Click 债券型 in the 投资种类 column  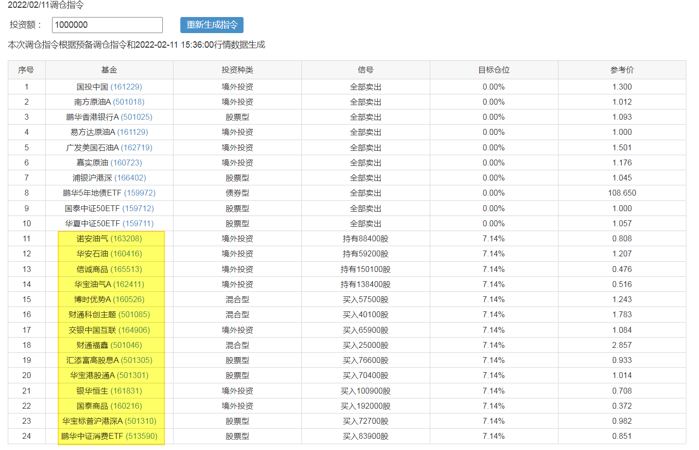[237, 193]
